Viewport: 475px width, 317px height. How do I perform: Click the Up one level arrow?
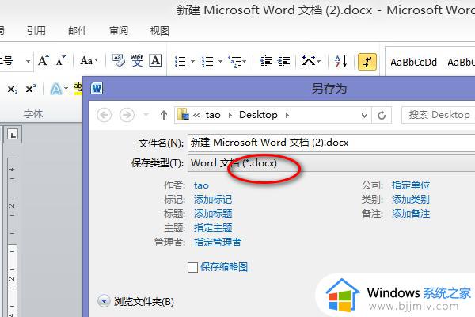(164, 115)
